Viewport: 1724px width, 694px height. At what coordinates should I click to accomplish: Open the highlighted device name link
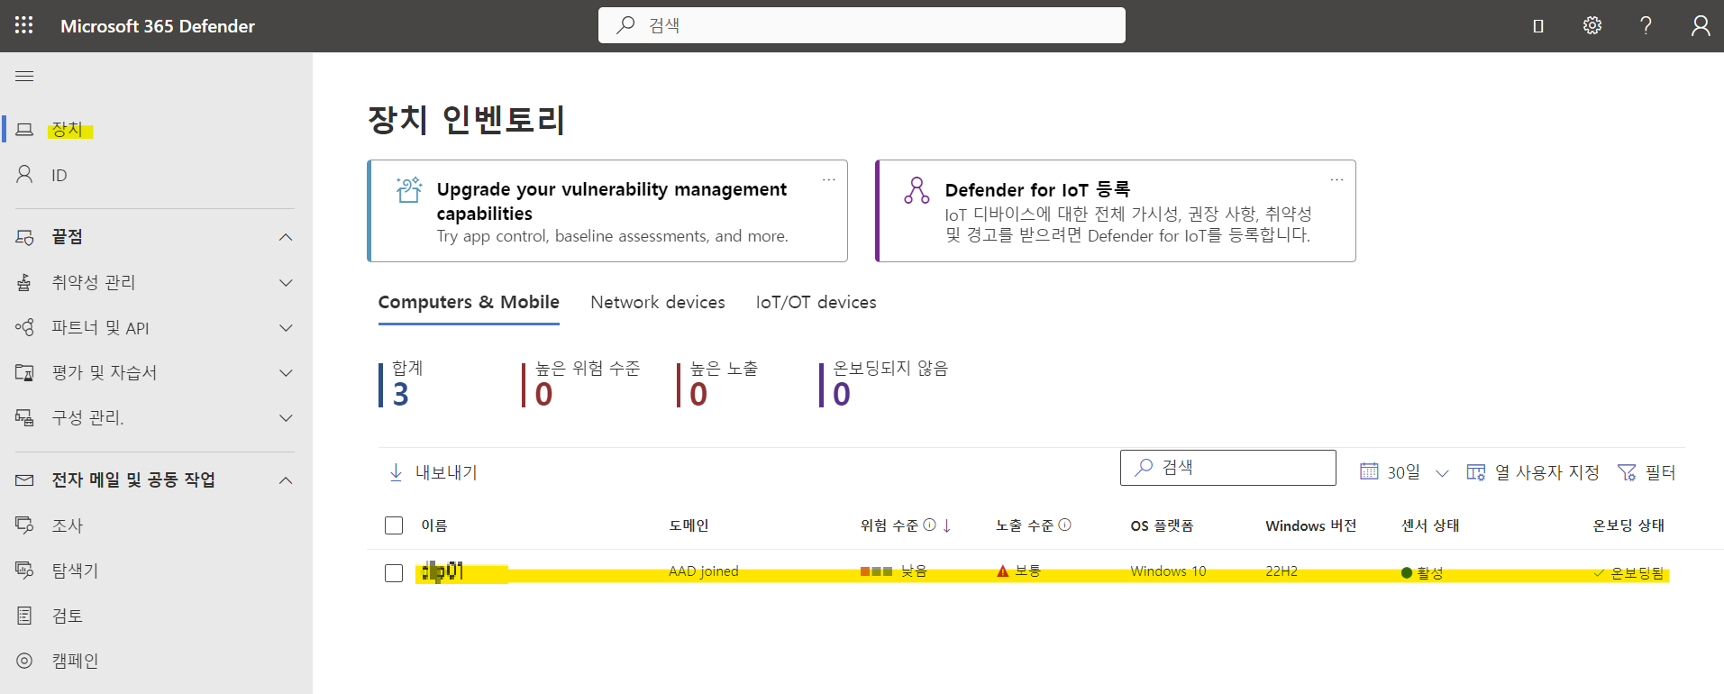[x=442, y=571]
